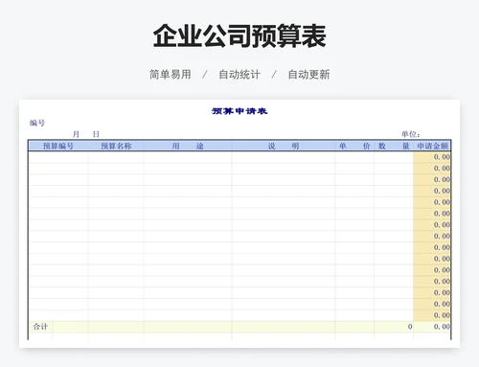Click the 编号 label above the table

[37, 123]
